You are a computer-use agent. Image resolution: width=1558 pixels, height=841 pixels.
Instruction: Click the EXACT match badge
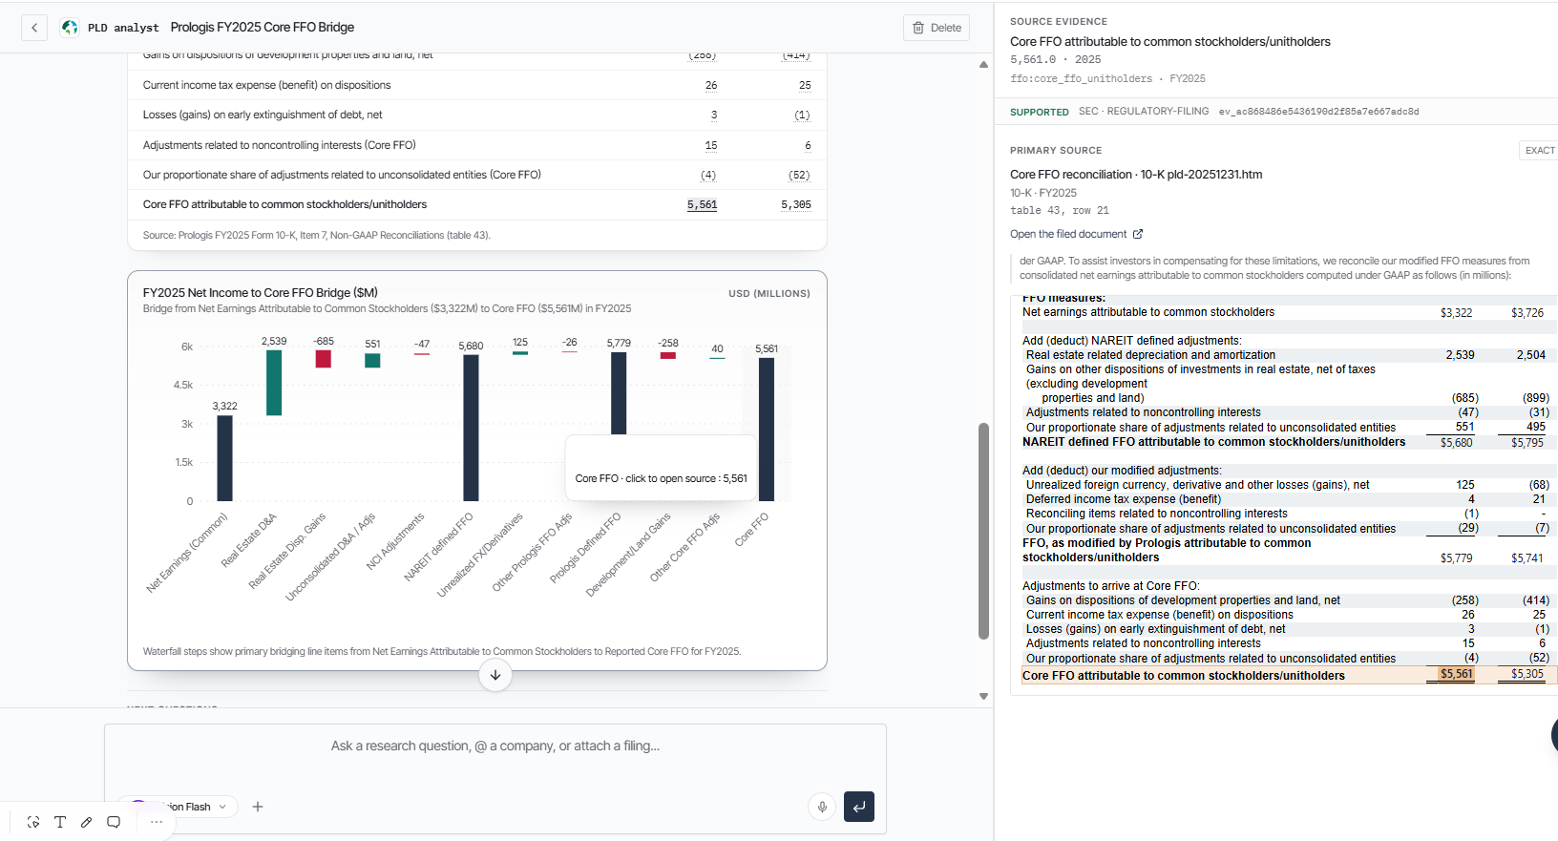click(x=1539, y=150)
